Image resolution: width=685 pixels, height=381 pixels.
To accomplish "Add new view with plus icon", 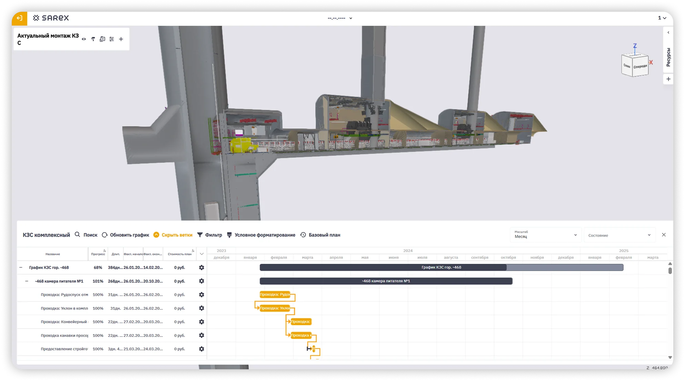I will (x=121, y=39).
